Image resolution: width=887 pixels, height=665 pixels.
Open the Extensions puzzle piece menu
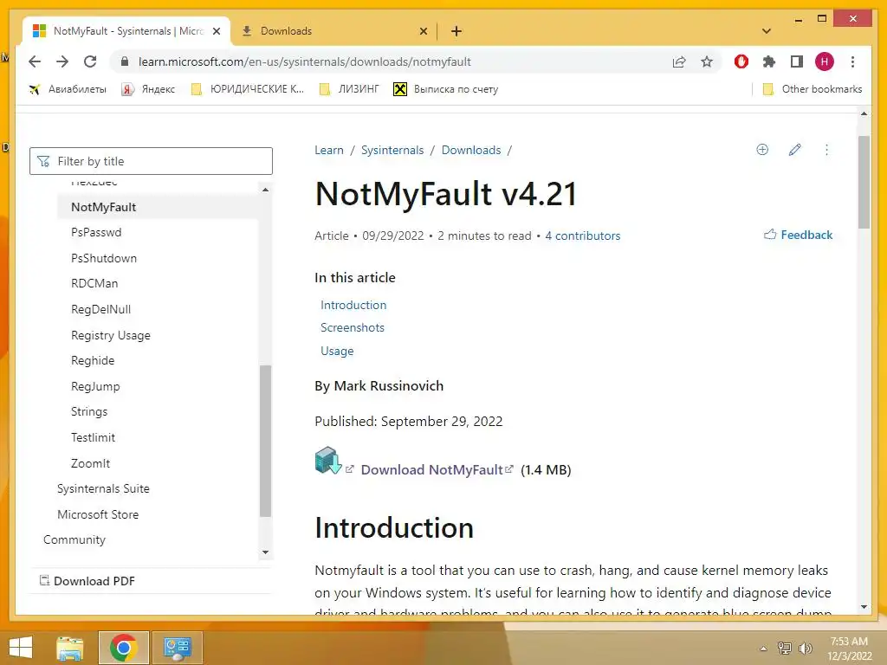769,61
